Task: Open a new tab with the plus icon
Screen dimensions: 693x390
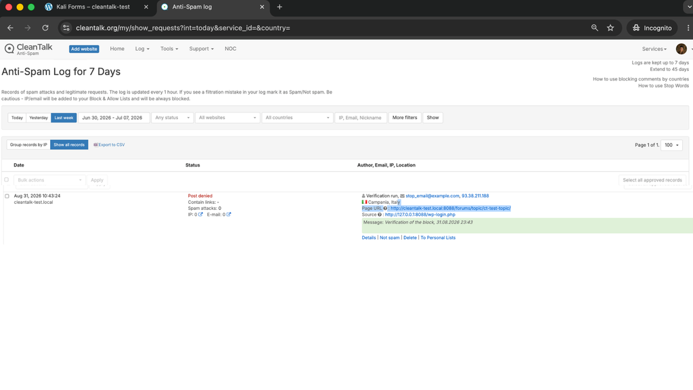Action: coord(280,7)
